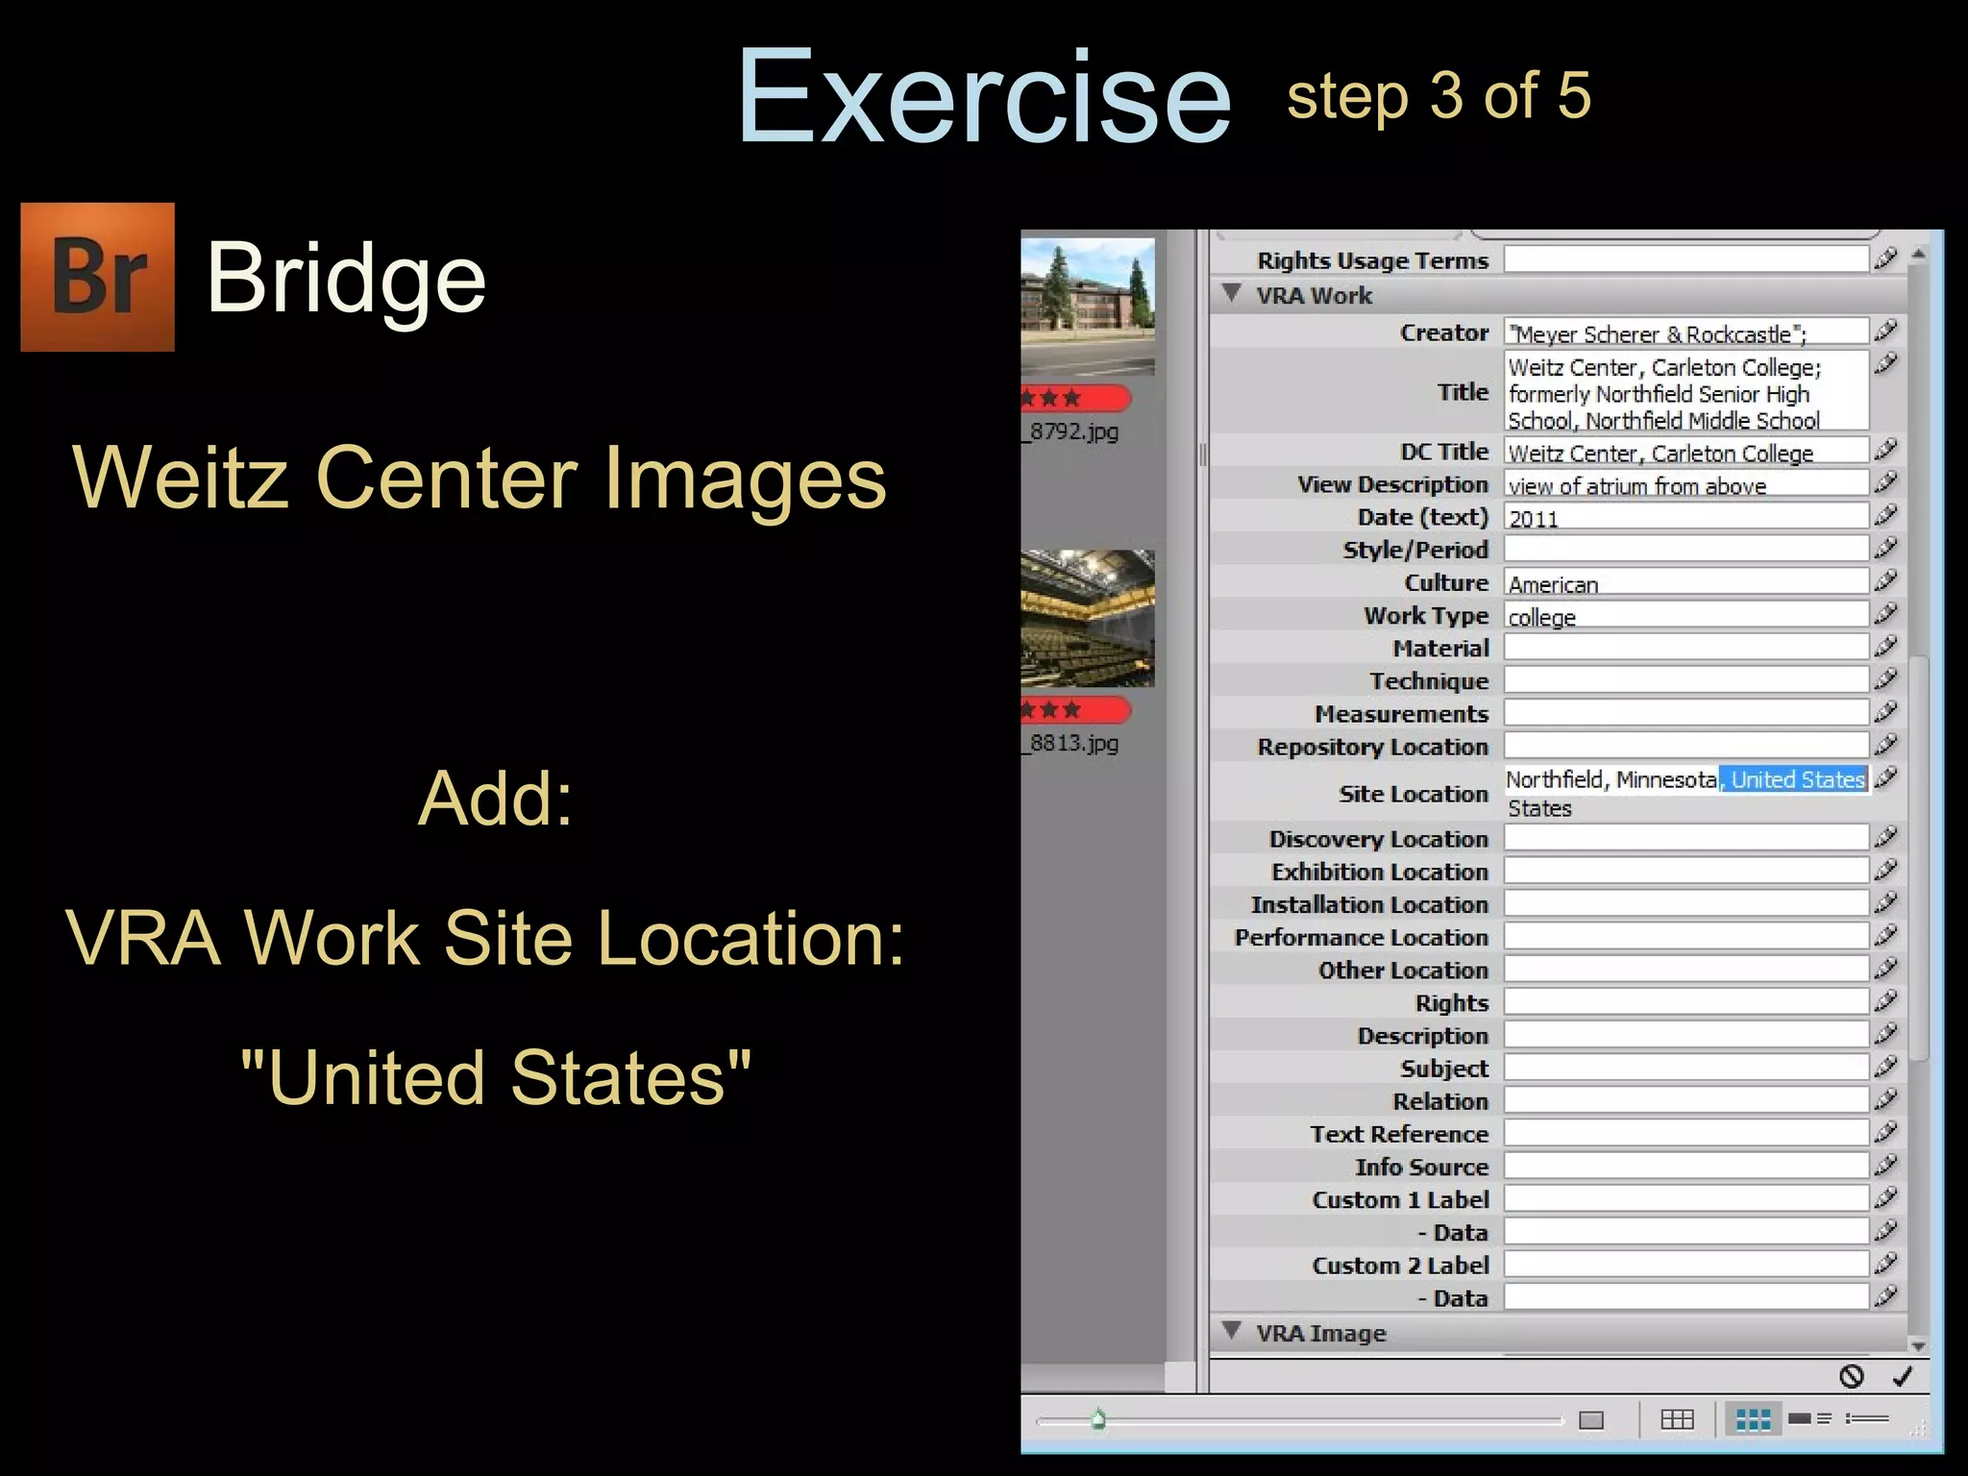
Task: Click the metadata panel scrollbar up arrow
Action: (x=1918, y=255)
